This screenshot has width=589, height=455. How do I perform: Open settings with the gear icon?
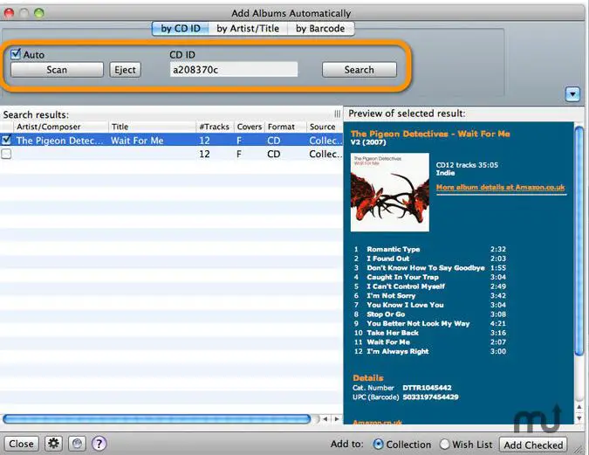54,444
